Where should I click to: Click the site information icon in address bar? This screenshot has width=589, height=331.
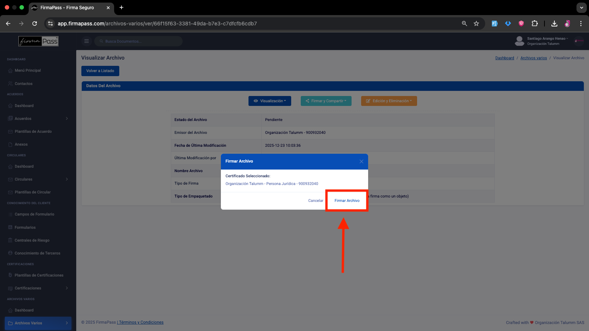point(50,24)
